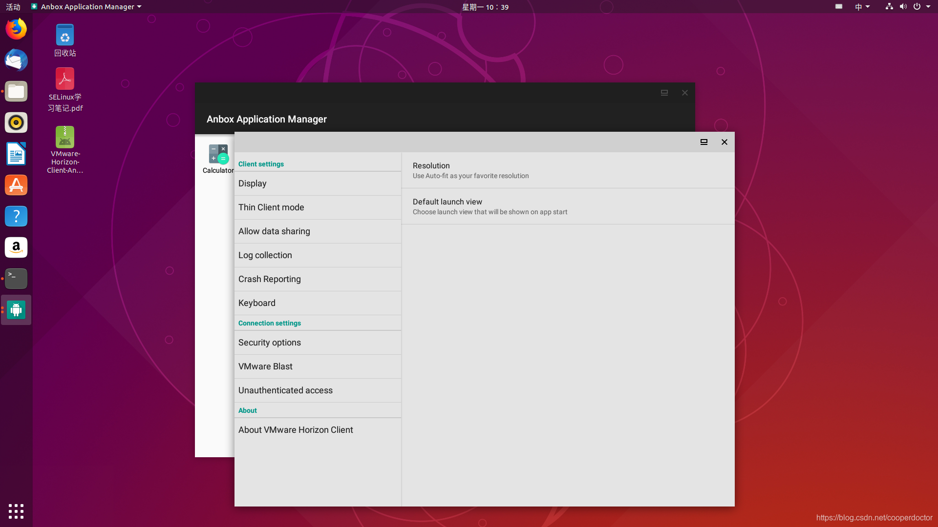Open the Anbox Application Manager app menu dropdown
Image resolution: width=938 pixels, height=527 pixels.
click(x=86, y=7)
